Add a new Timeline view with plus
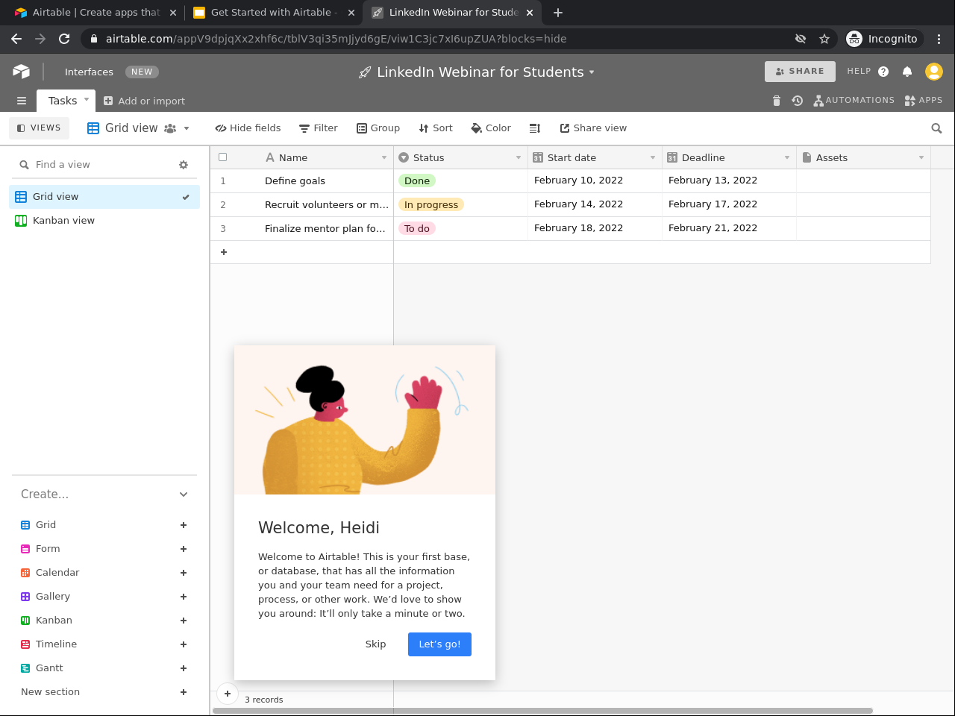 pyautogui.click(x=184, y=644)
